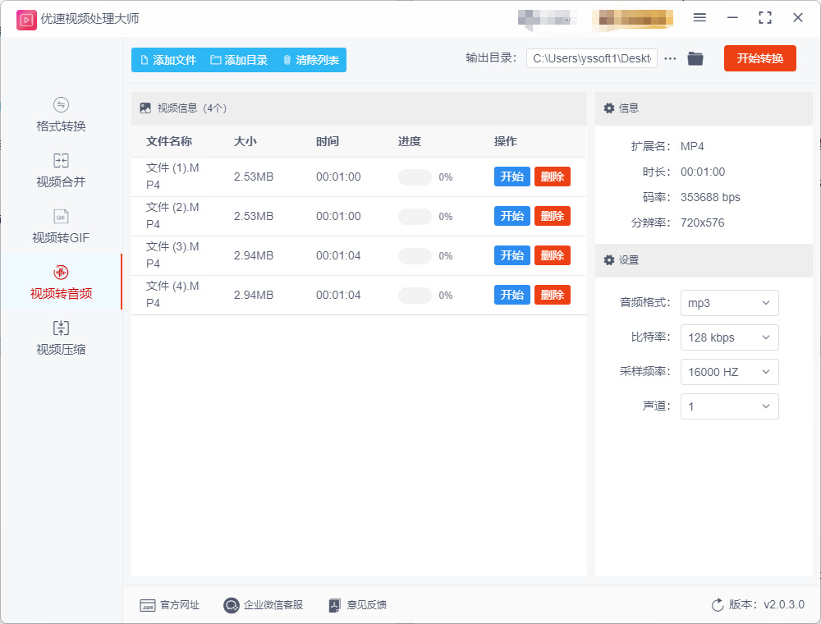Select the 视频合并 video merge icon
This screenshot has height=624, width=821.
coord(61,160)
